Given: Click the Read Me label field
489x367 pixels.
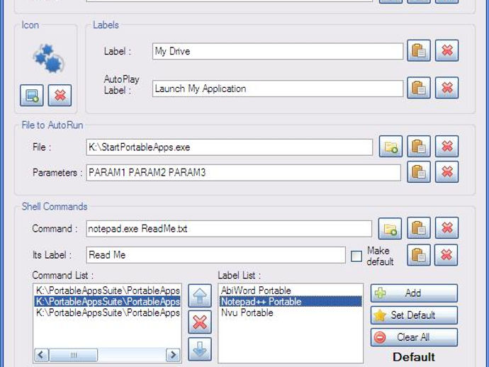Looking at the screenshot, I should click(x=216, y=255).
